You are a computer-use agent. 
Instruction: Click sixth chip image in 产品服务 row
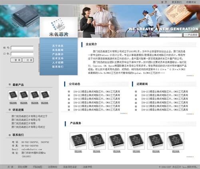[x=176, y=141]
